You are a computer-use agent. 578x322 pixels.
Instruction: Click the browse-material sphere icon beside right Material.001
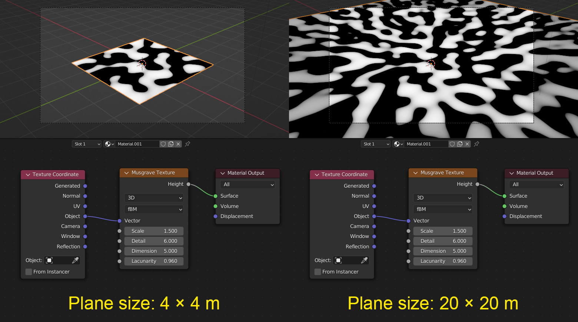pos(396,144)
